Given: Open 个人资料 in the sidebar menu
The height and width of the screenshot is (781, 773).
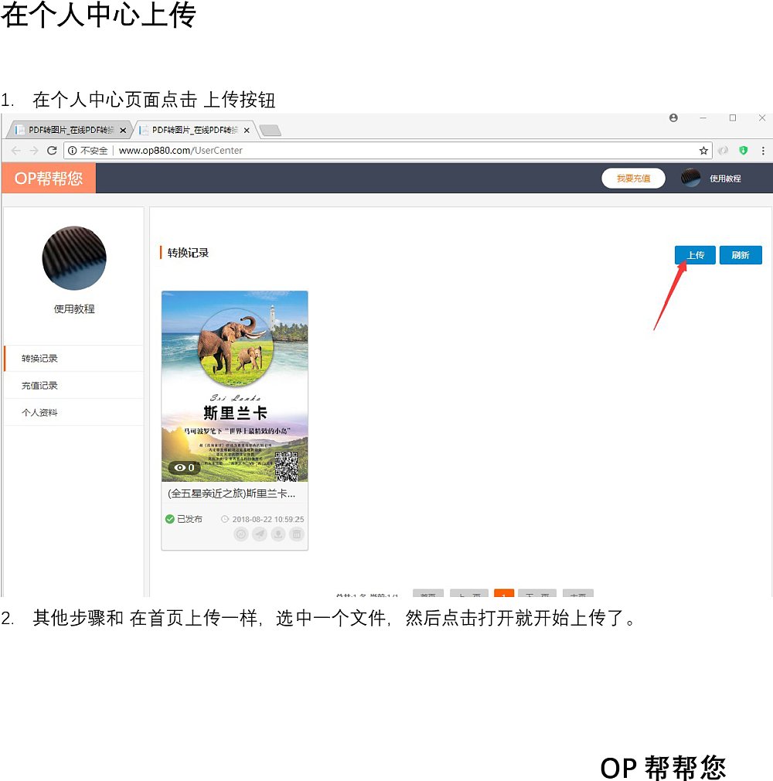Looking at the screenshot, I should point(73,412).
